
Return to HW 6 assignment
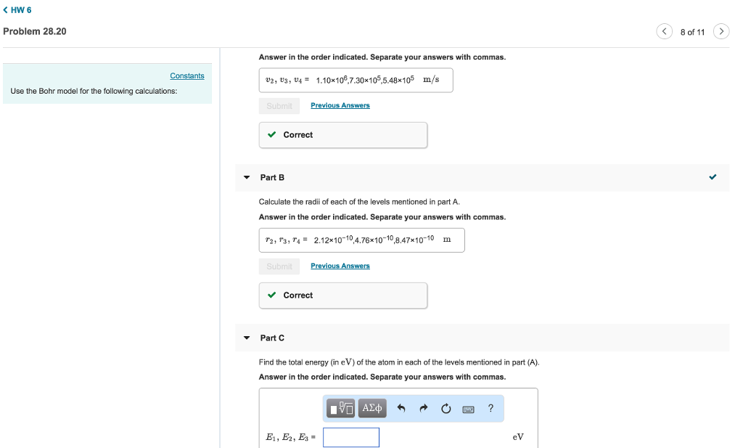coord(17,10)
